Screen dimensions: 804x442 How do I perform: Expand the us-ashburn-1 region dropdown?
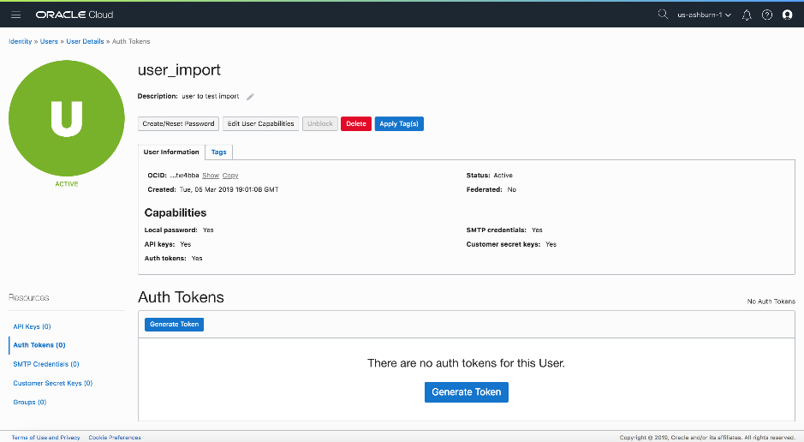(704, 15)
